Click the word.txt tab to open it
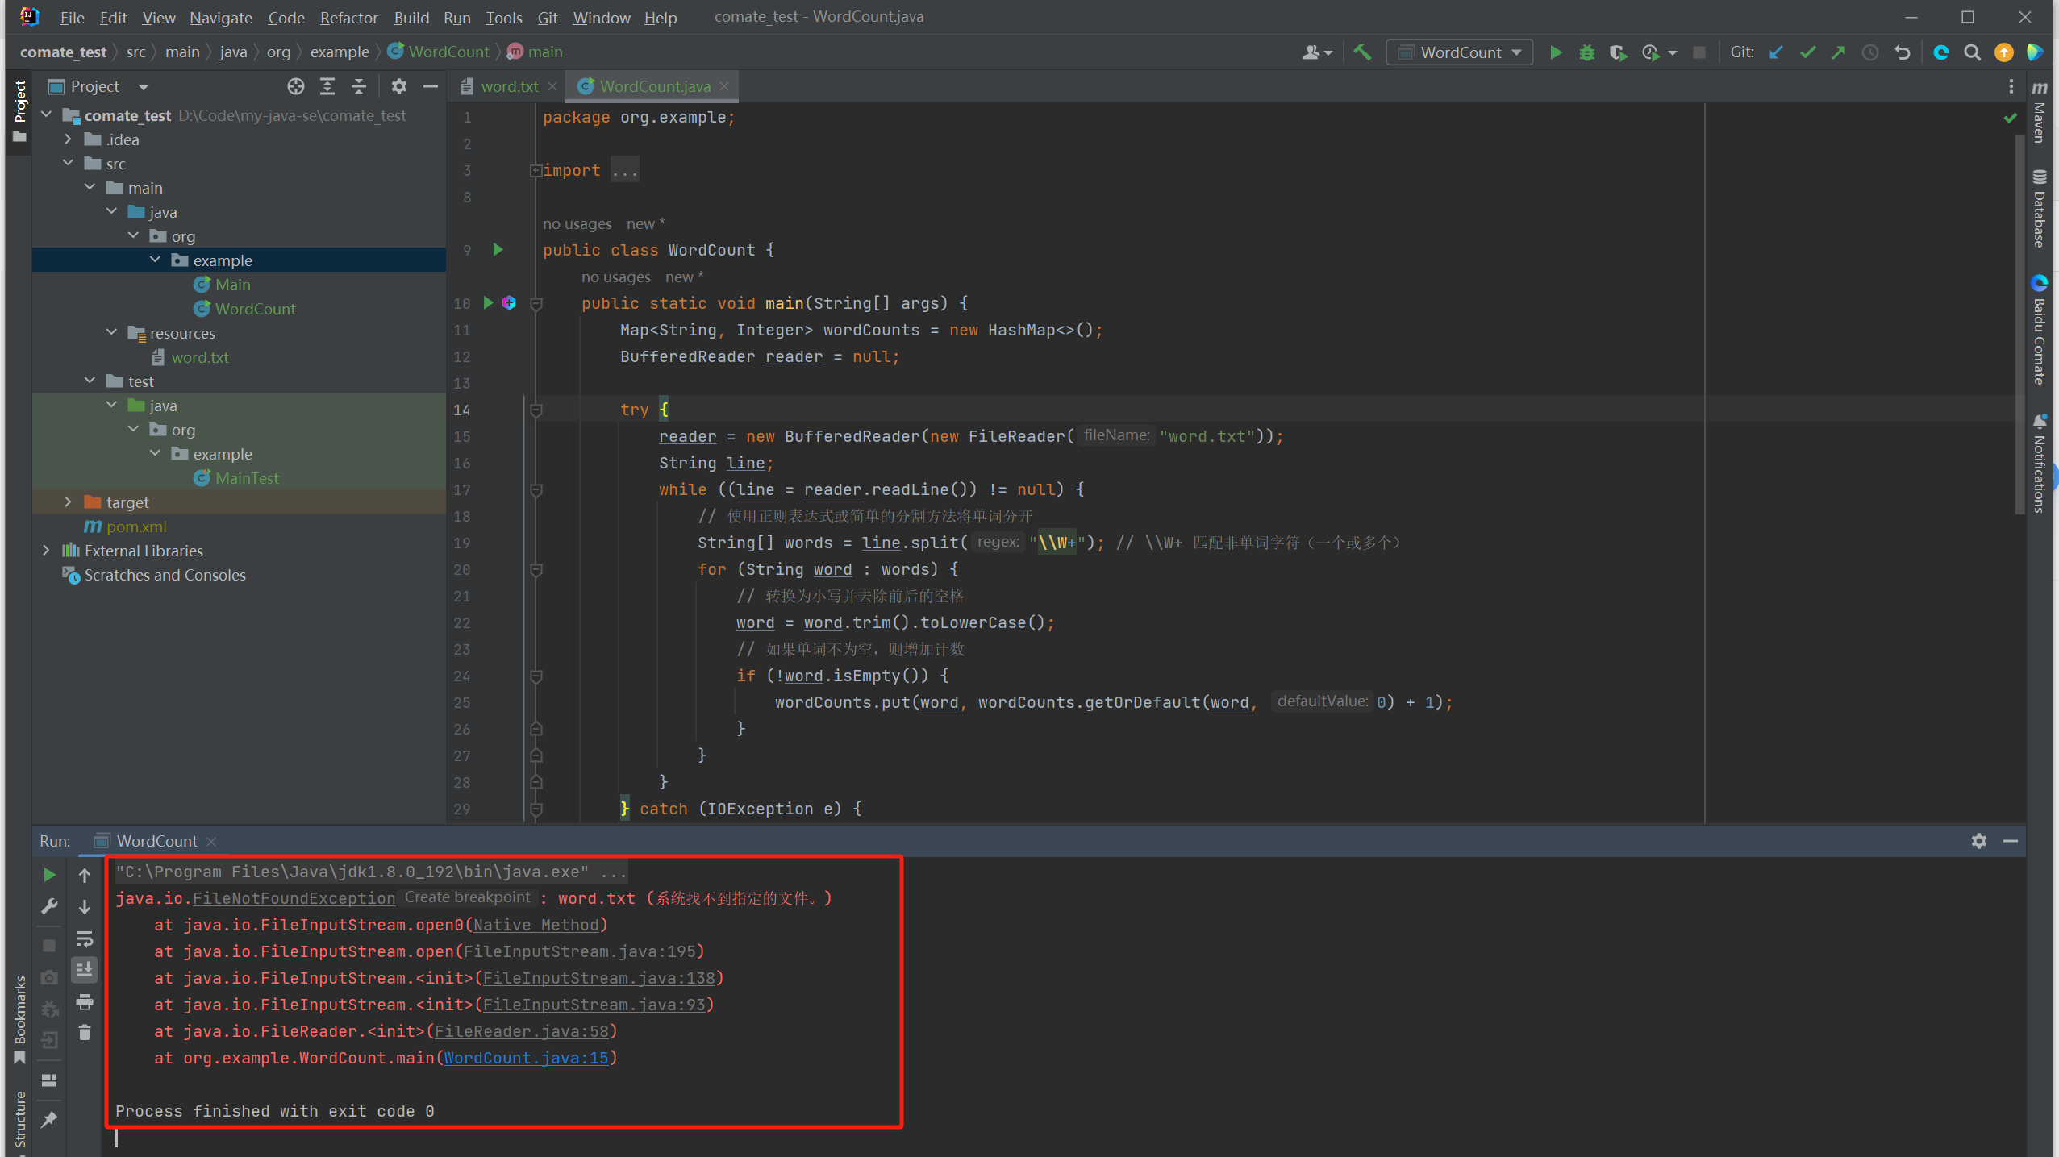The width and height of the screenshot is (2059, 1157). tap(505, 86)
